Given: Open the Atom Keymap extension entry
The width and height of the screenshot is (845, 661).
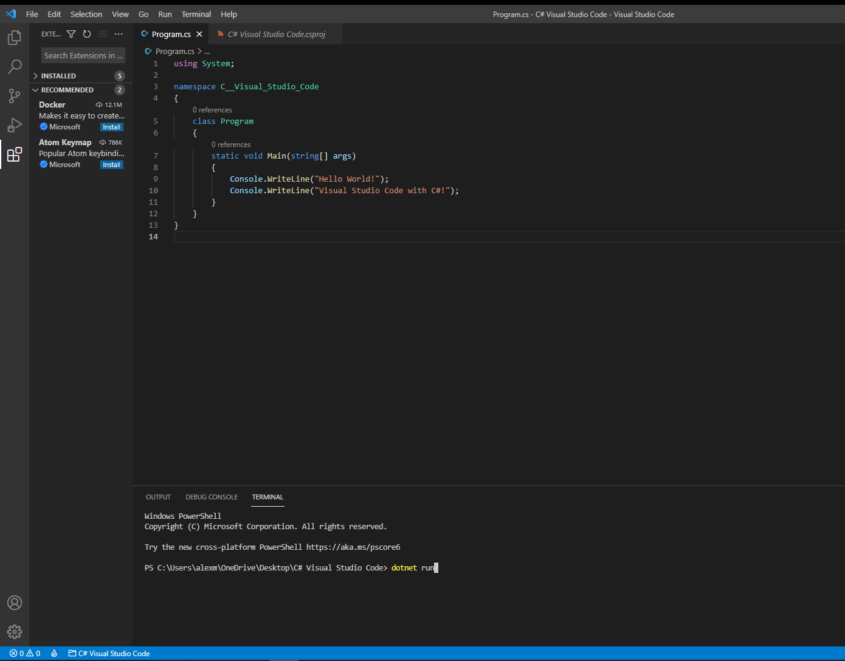Looking at the screenshot, I should coord(81,153).
